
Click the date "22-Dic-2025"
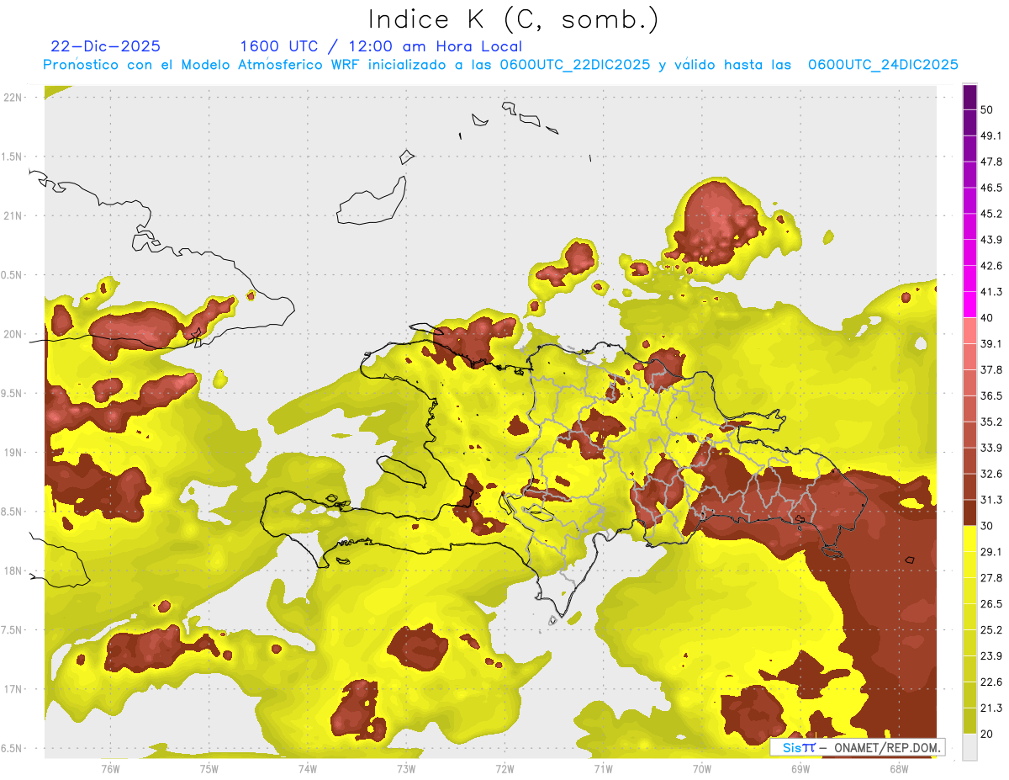point(106,46)
